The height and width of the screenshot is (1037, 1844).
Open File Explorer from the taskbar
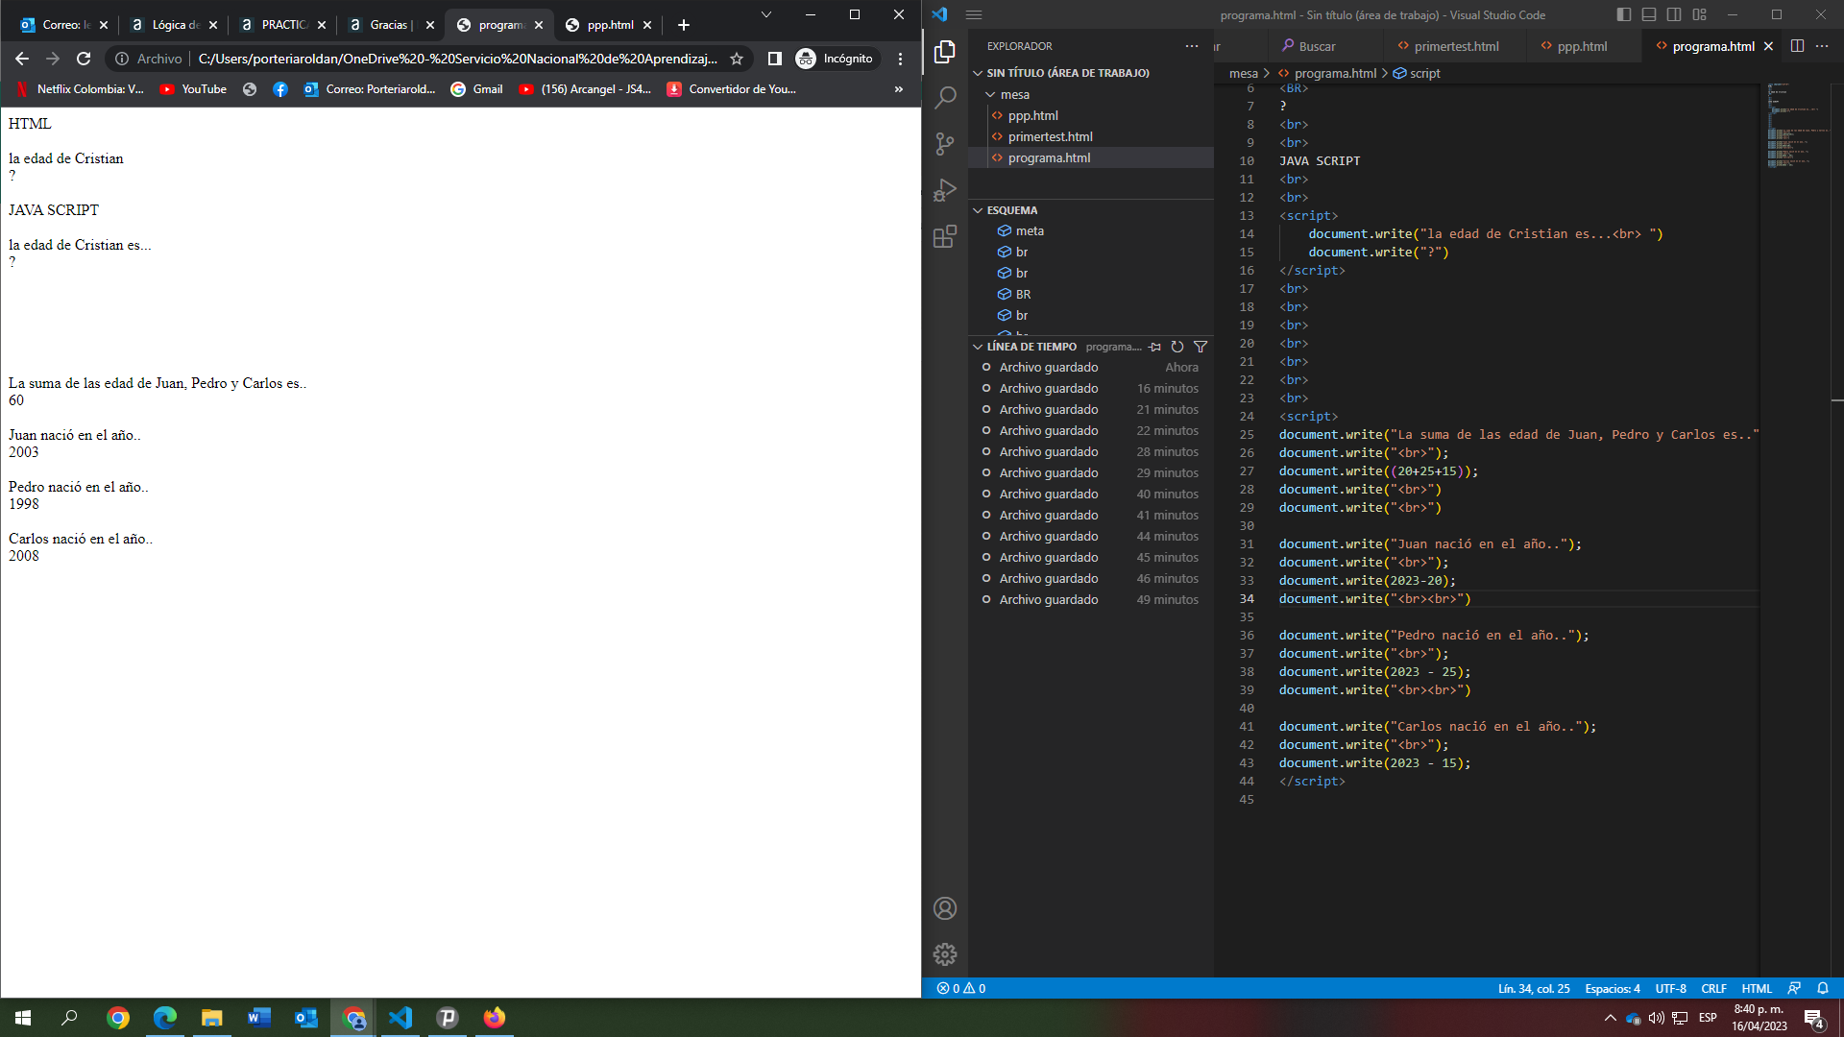211,1018
